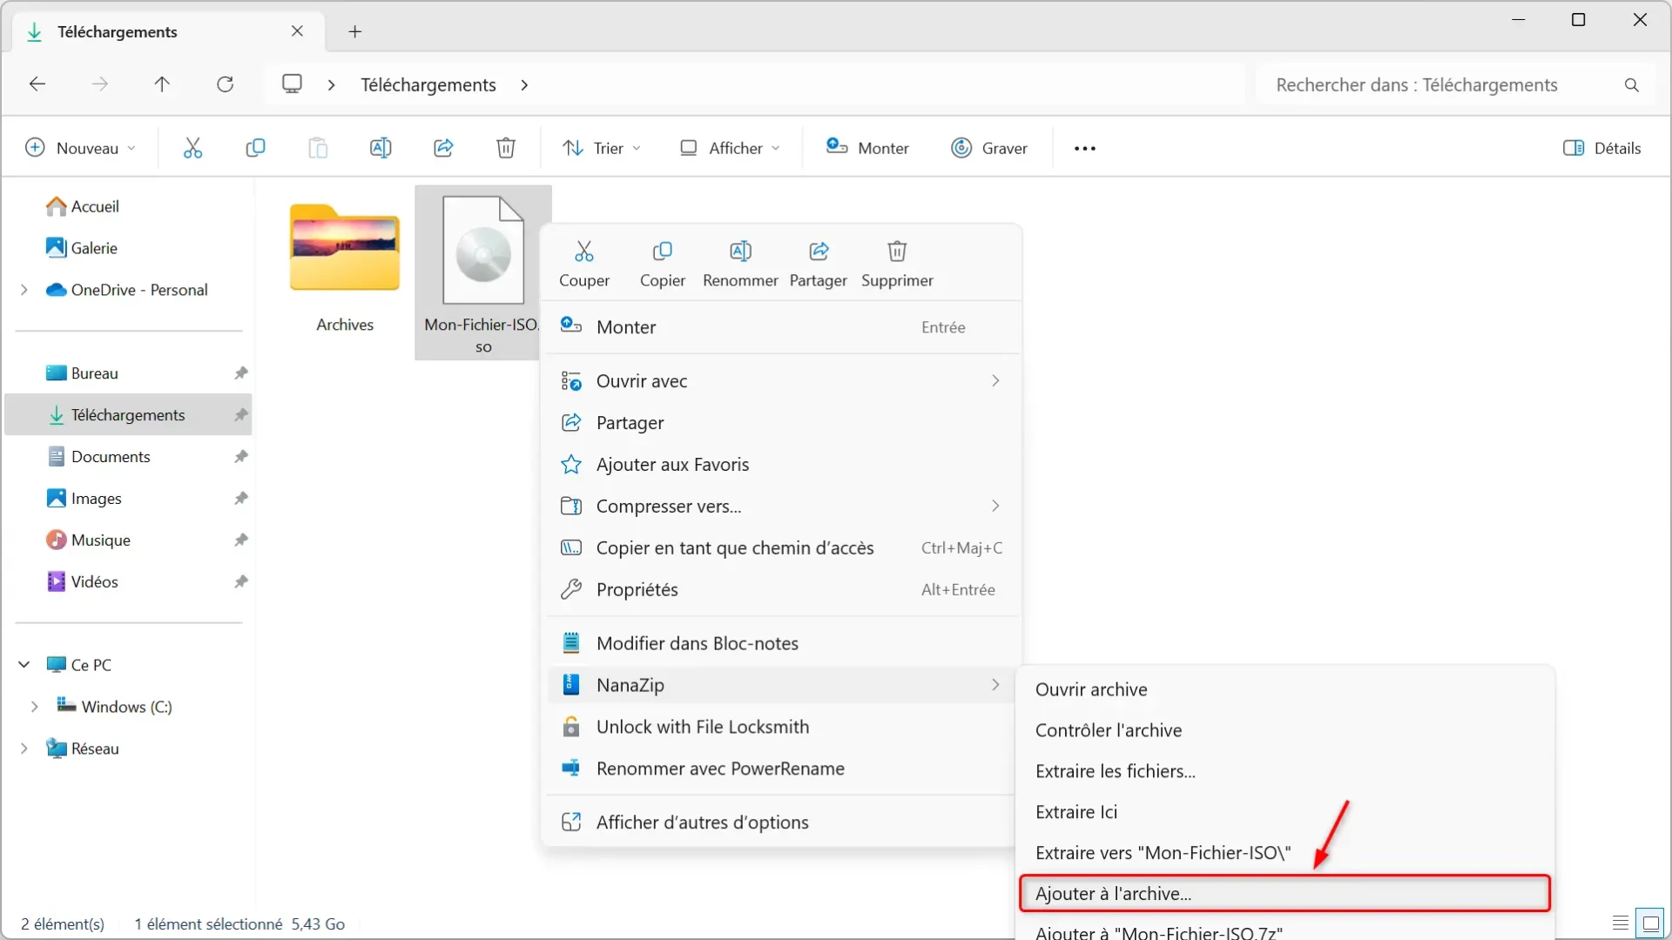Open the Ouvrir avec submenu
Screen dimensions: 1672x940
(x=782, y=381)
